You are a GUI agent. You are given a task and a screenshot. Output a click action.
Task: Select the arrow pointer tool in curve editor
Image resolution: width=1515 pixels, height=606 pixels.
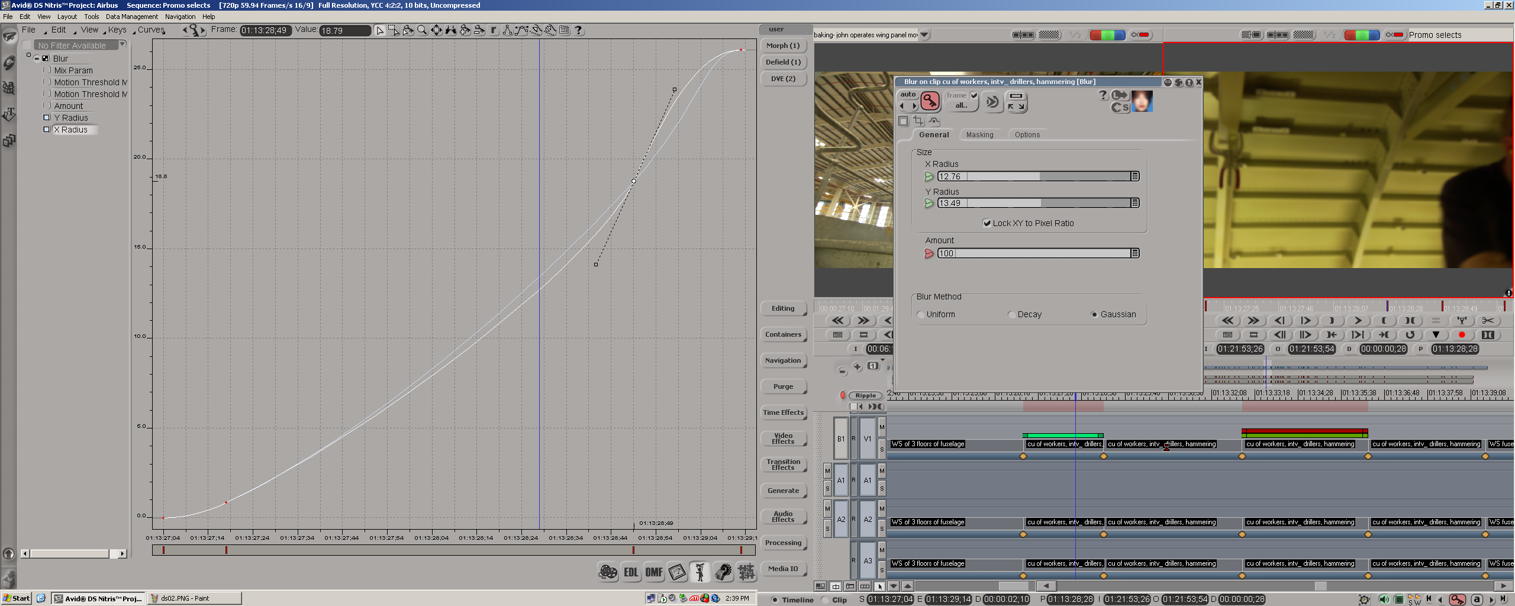click(x=379, y=30)
